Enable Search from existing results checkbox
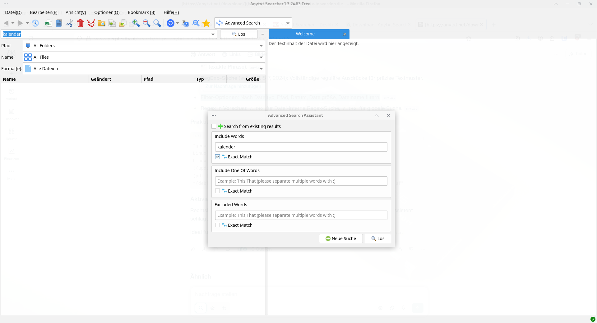This screenshot has height=323, width=597. (x=214, y=126)
